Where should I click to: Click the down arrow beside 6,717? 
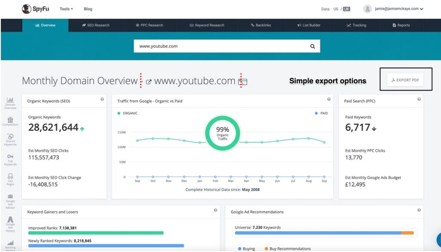pyautogui.click(x=374, y=129)
